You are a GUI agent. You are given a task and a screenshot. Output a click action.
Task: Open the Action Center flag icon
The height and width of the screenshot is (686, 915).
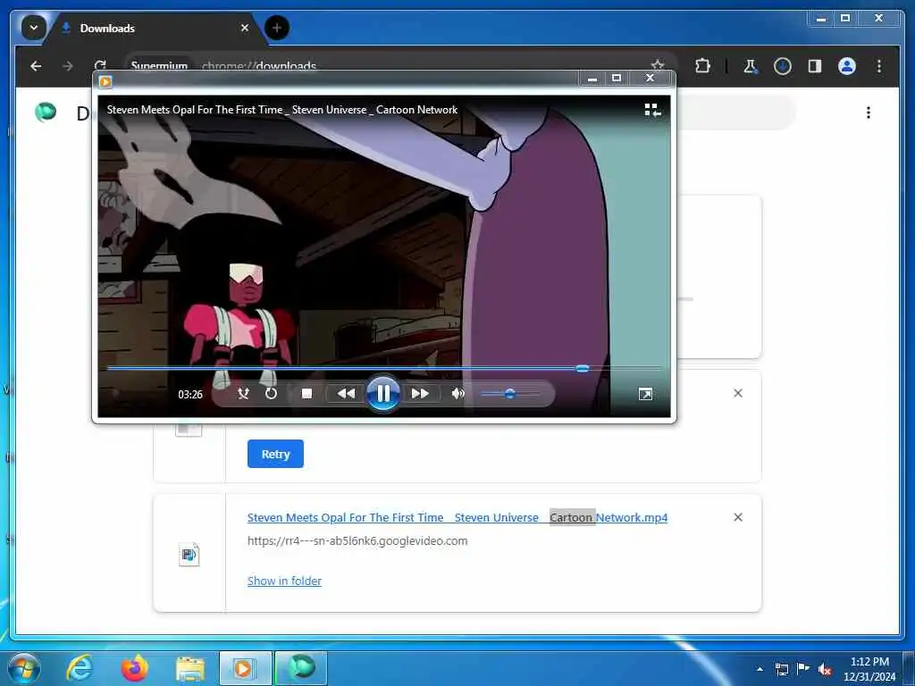click(x=803, y=669)
